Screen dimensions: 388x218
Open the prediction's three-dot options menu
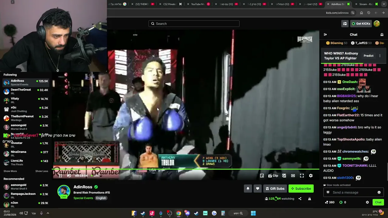tap(380, 56)
